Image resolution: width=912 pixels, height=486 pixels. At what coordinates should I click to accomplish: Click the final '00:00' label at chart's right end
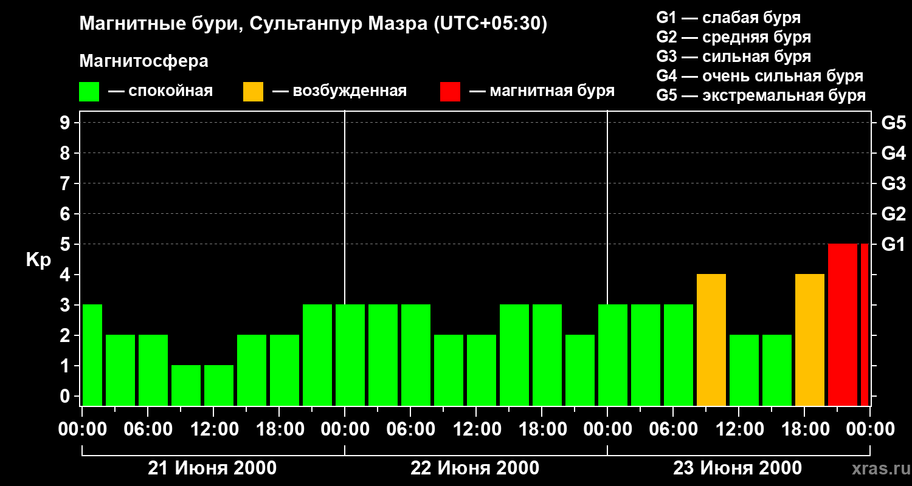pyautogui.click(x=870, y=430)
